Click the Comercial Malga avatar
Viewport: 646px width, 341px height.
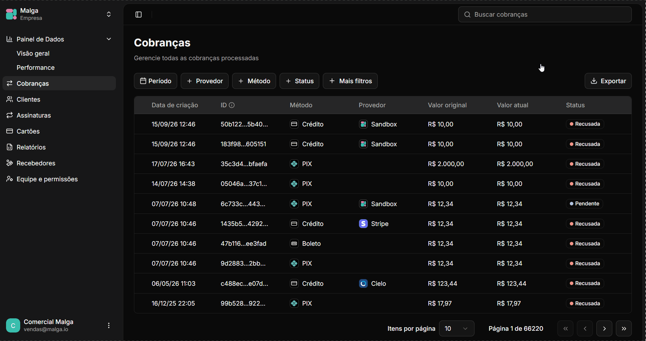[x=13, y=325]
